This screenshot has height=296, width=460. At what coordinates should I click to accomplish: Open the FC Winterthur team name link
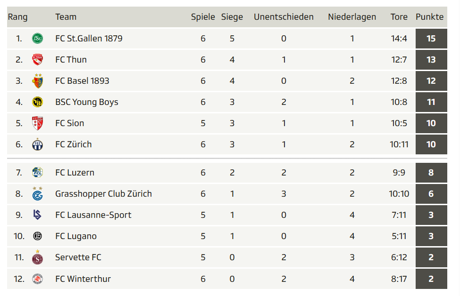83,279
